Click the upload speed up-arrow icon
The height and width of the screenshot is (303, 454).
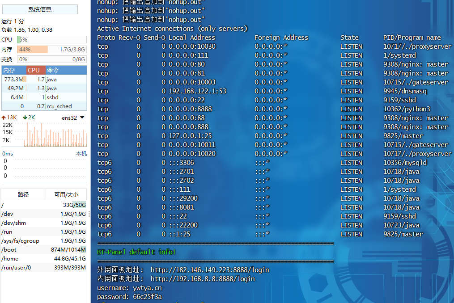pyautogui.click(x=4, y=118)
